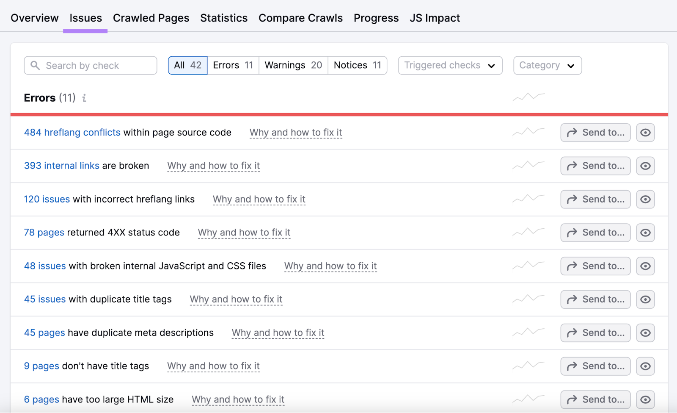This screenshot has width=677, height=413.
Task: Click the eye icon on hreflang conflicts row
Action: 645,132
